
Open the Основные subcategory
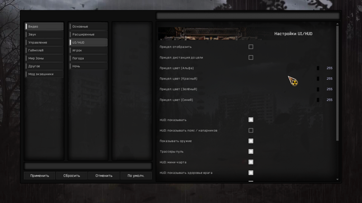pos(88,27)
